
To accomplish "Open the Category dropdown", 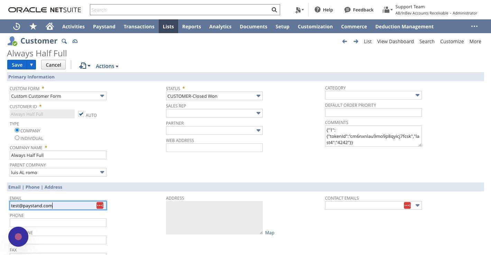I will (417, 95).
